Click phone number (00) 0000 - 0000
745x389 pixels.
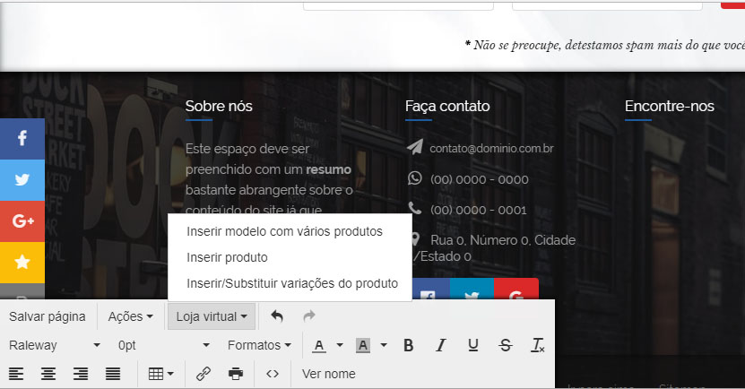coord(479,179)
